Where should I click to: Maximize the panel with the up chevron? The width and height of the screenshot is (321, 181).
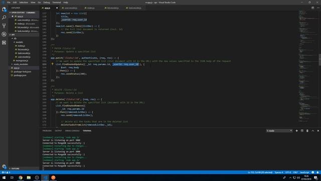[312, 131]
